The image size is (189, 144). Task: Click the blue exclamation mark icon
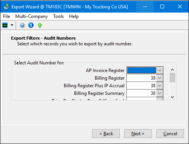click(31, 25)
